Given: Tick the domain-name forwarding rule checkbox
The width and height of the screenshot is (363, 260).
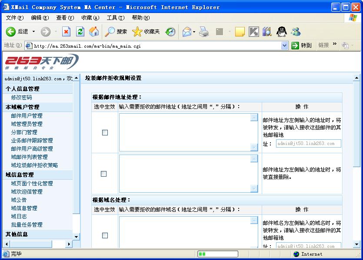Looking at the screenshot, I should [x=105, y=235].
